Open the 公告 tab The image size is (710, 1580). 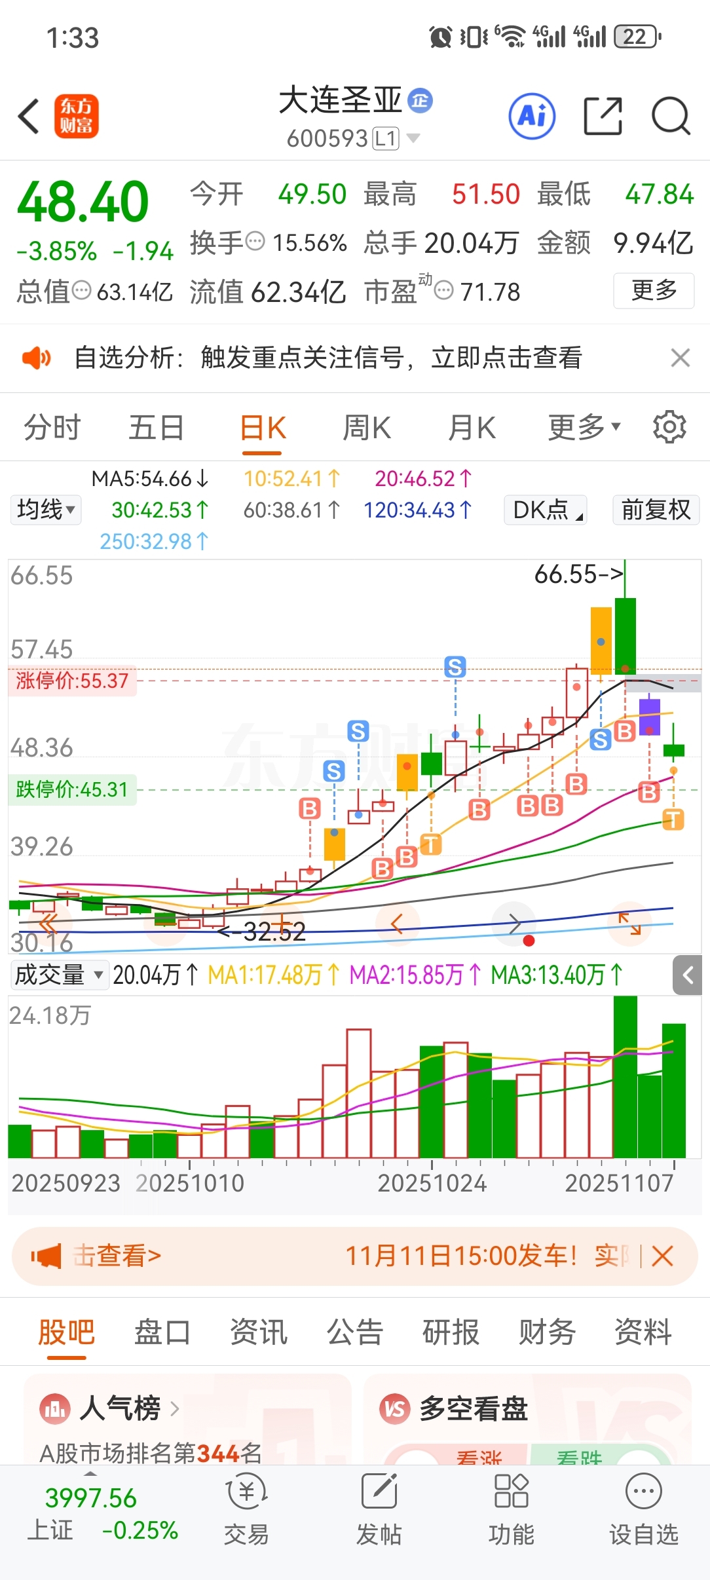pyautogui.click(x=355, y=1332)
